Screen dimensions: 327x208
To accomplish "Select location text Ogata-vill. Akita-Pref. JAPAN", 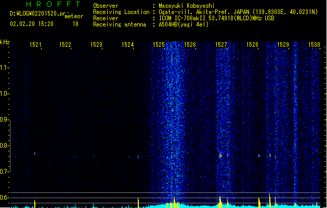I will coord(204,12).
